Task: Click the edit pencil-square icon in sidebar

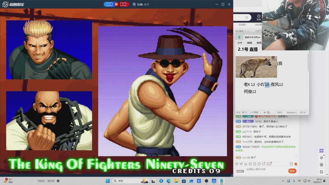Action: coord(322,172)
